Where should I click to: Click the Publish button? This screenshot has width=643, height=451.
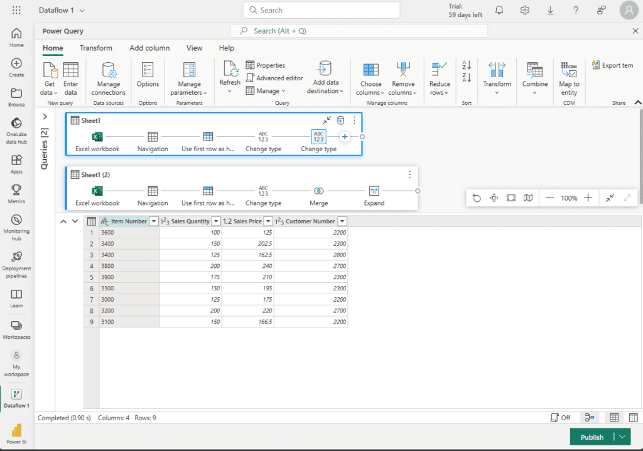coord(592,437)
